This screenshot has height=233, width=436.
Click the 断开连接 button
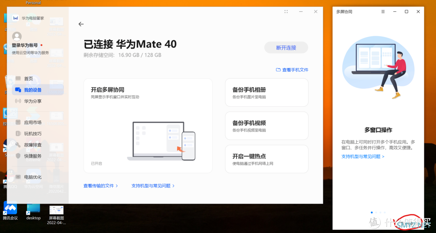[286, 48]
